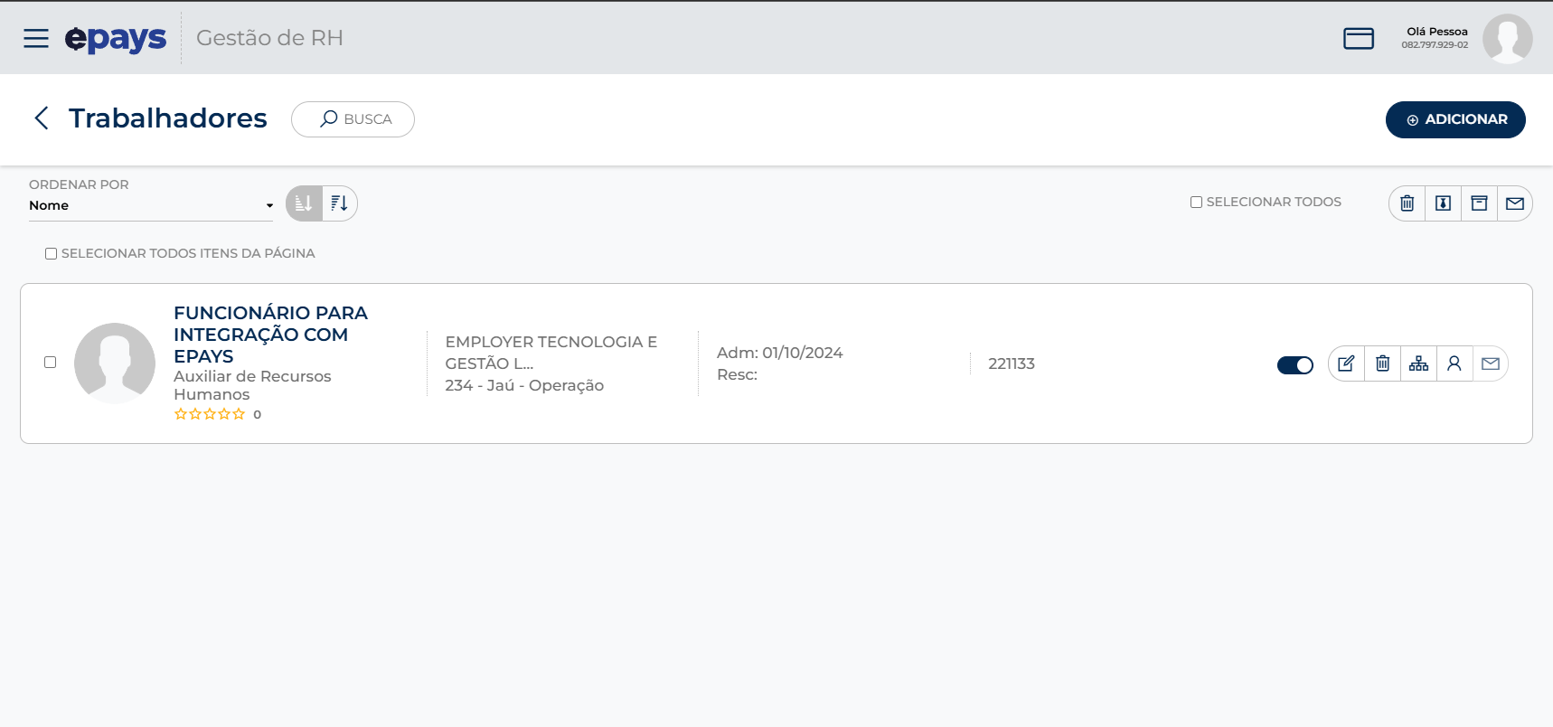Send email to selected workers via the top envelope icon

[x=1515, y=203]
